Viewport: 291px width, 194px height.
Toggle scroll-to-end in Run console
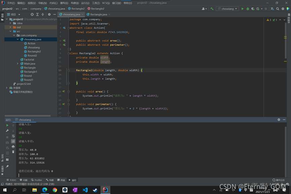[x=13, y=141]
